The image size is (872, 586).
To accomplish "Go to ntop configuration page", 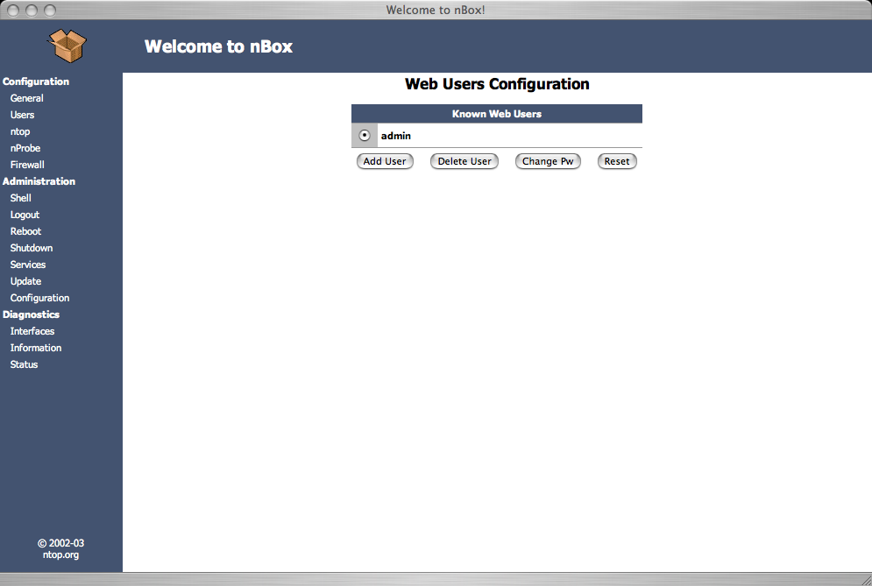I will click(x=20, y=131).
